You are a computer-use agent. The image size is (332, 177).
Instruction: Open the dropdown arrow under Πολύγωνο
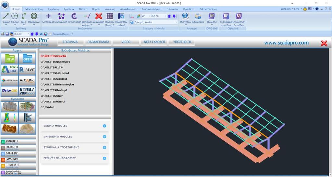(34, 25)
